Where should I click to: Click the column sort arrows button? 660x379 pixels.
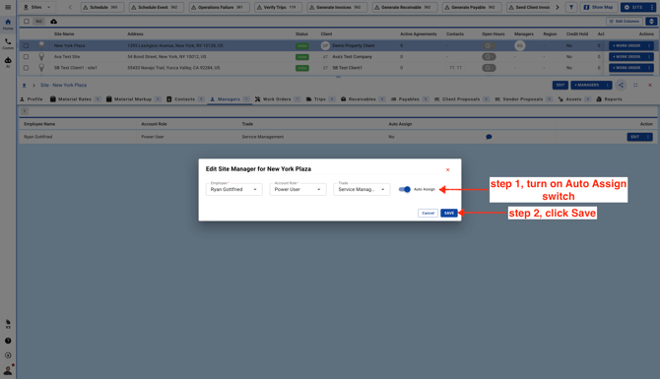pyautogui.click(x=651, y=22)
